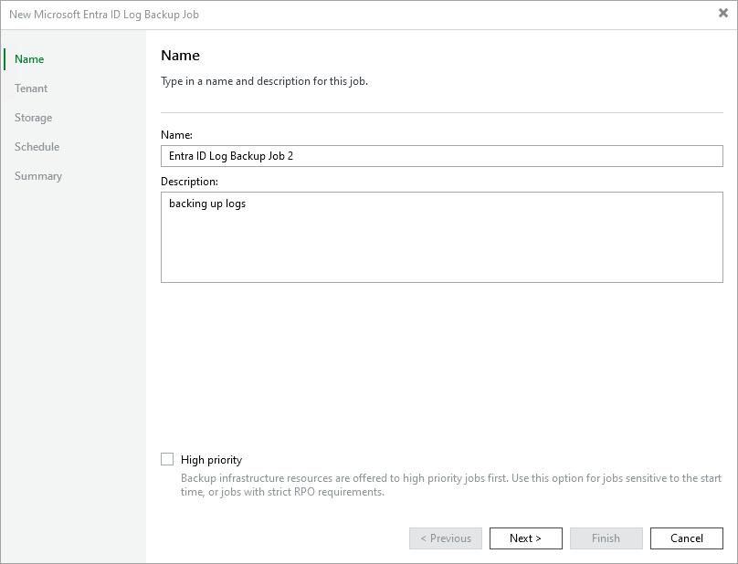Jump to the Summary step
738x564 pixels.
(38, 176)
